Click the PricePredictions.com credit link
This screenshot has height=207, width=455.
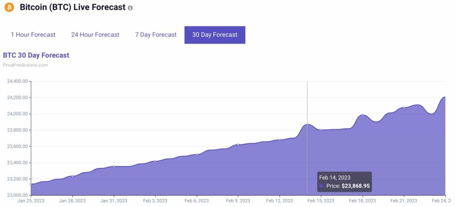pyautogui.click(x=25, y=65)
